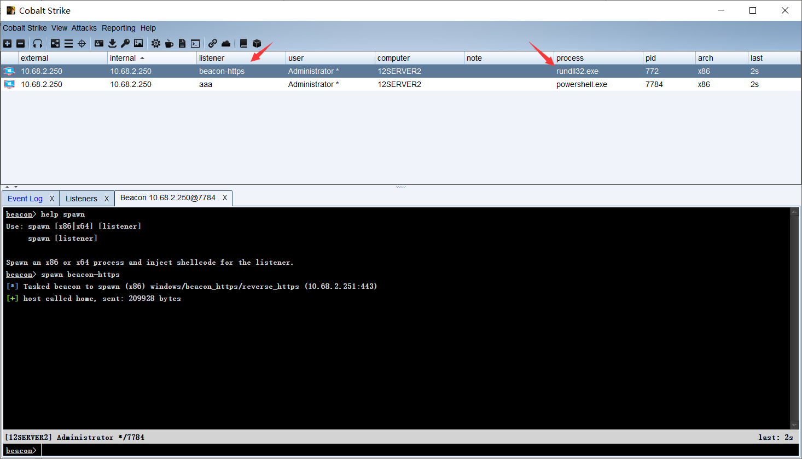Select the aaa listener cell
The image size is (802, 459).
(241, 84)
